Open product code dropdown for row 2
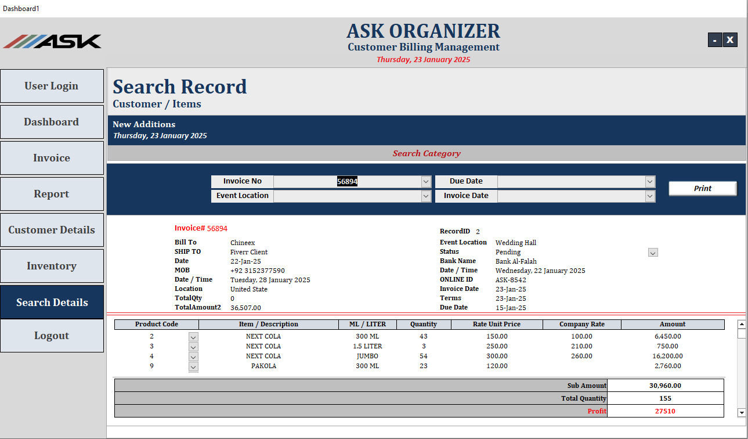The width and height of the screenshot is (748, 439). pyautogui.click(x=193, y=337)
